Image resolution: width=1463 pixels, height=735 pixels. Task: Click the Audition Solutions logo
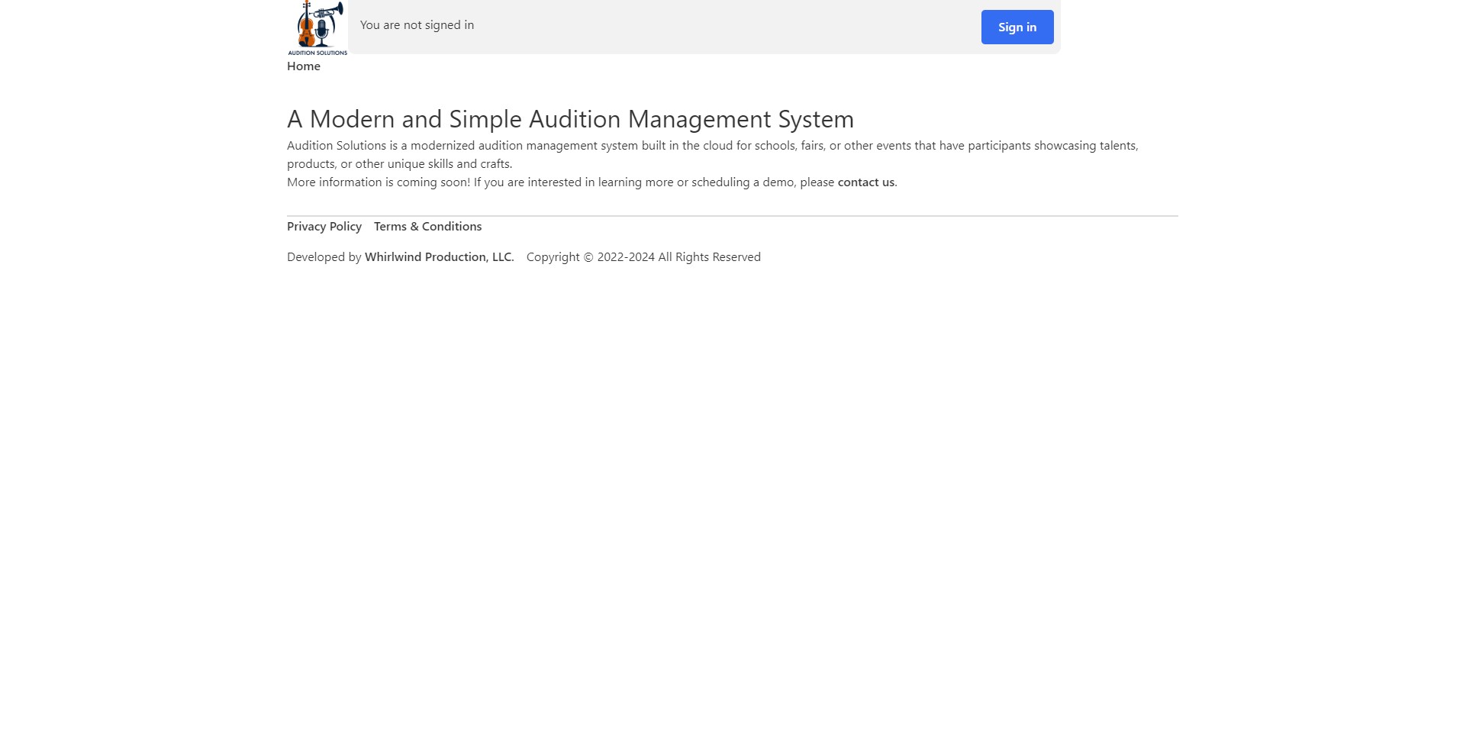[x=317, y=27]
